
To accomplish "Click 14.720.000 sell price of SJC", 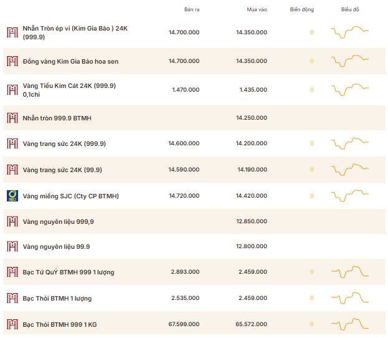I will [x=184, y=196].
